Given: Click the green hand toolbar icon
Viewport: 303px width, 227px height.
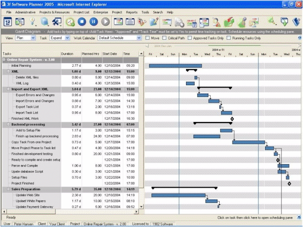Looking at the screenshot, I should (x=229, y=22).
